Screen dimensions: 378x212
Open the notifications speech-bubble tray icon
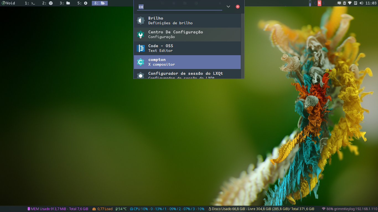click(339, 3)
